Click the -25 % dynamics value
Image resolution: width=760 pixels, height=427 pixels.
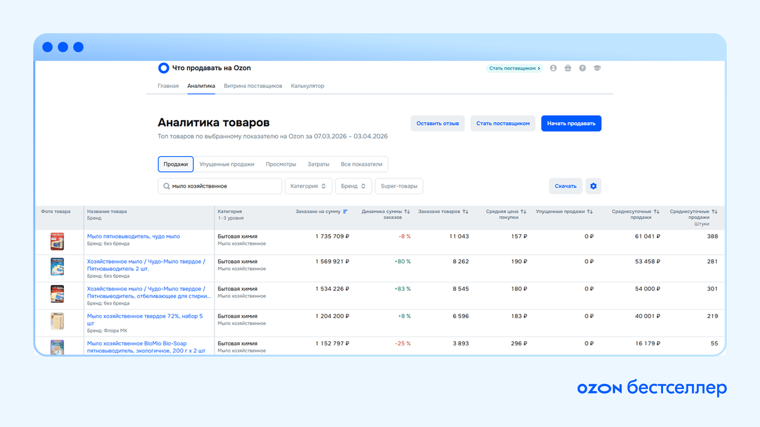[403, 343]
